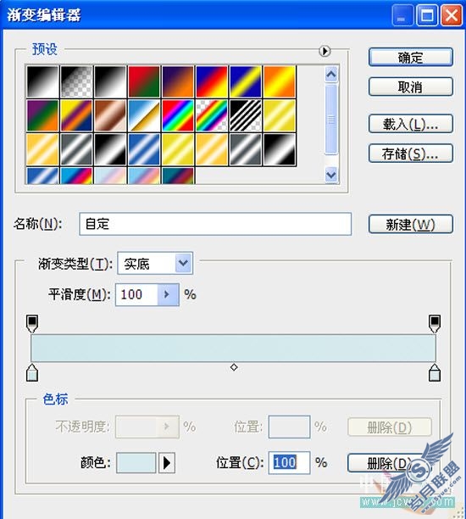This screenshot has width=466, height=519.
Task: Pick the blue-yellow-blue gradient preset
Action: point(246,81)
